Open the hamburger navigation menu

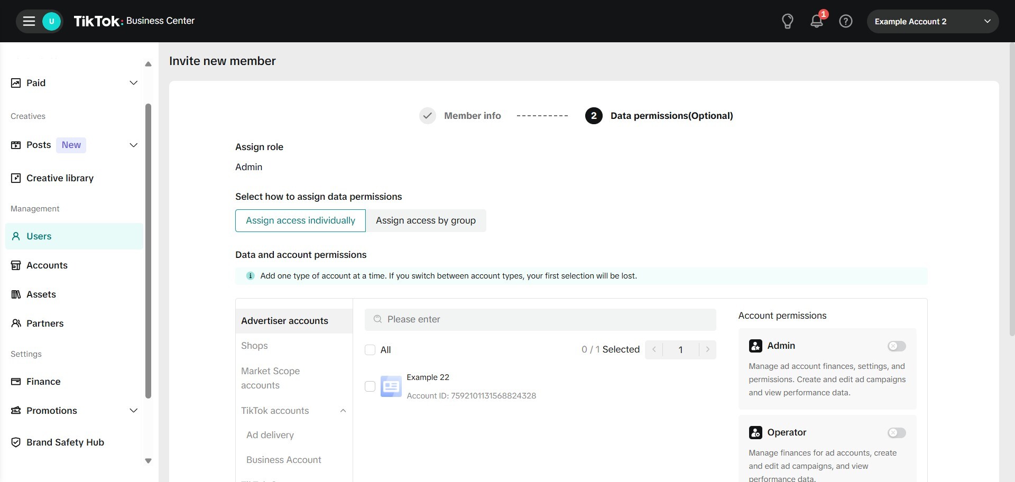(x=29, y=21)
